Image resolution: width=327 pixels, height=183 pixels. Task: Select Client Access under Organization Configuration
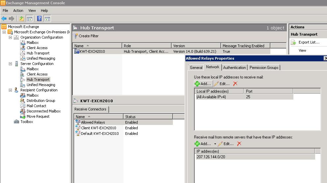click(37, 48)
